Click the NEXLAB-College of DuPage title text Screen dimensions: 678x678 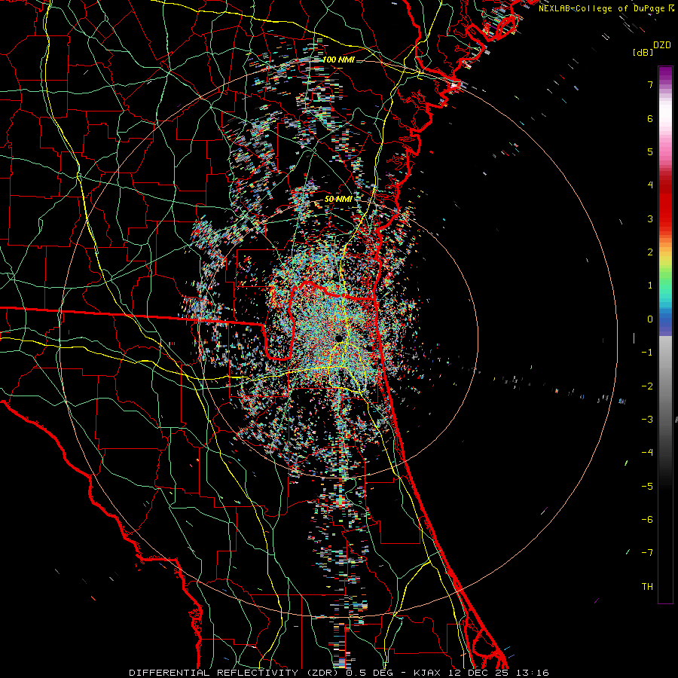click(x=603, y=8)
